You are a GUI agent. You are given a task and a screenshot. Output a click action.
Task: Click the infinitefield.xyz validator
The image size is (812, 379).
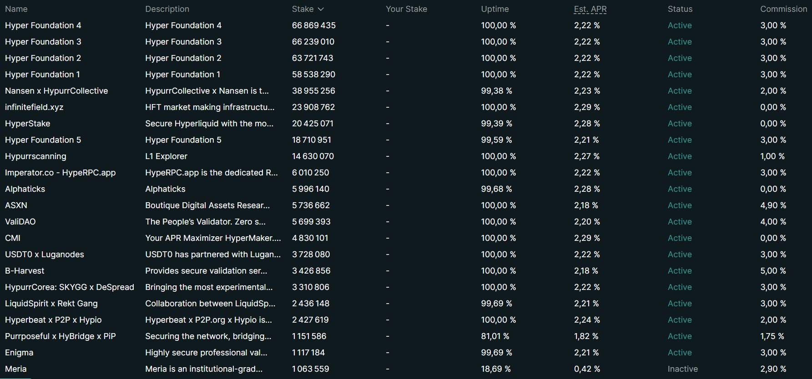(x=34, y=107)
